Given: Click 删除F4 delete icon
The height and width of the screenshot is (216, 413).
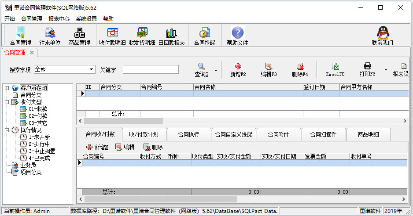Looking at the screenshot, I should [x=300, y=70].
